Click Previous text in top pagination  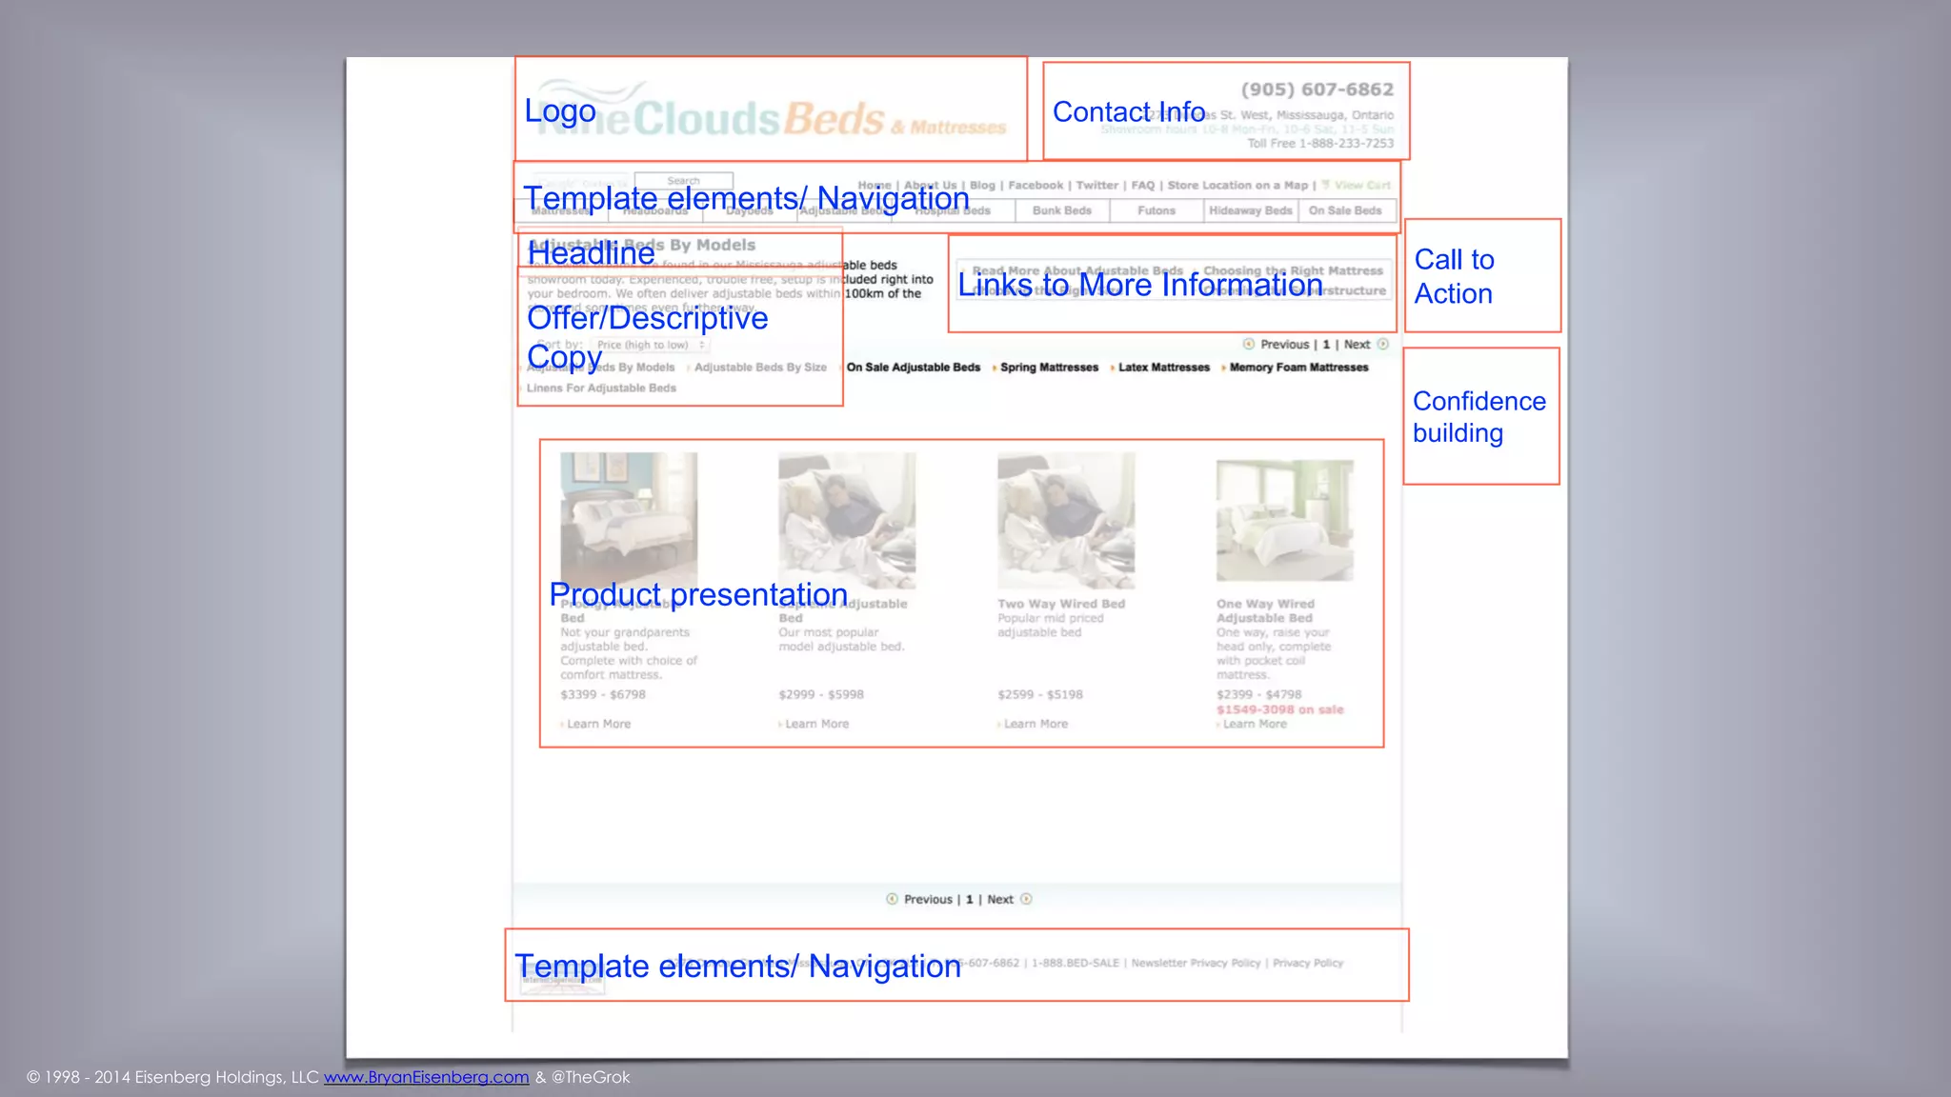pos(1284,345)
